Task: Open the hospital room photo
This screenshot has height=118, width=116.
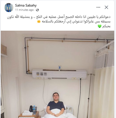Action: pyautogui.click(x=57, y=74)
